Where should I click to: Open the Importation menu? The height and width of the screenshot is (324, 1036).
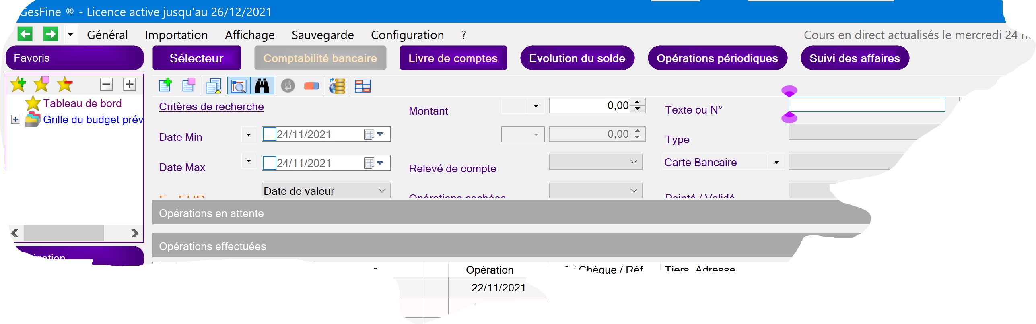coord(176,35)
